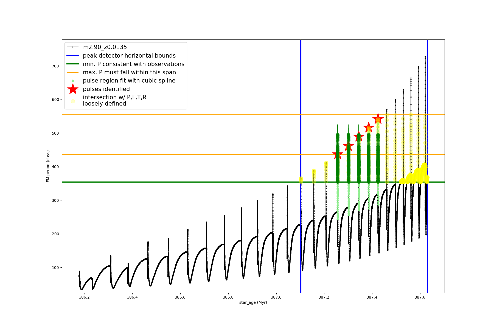Click the 'peak detector horizontal bounds' legend label
494x329 pixels.
pyautogui.click(x=129, y=56)
